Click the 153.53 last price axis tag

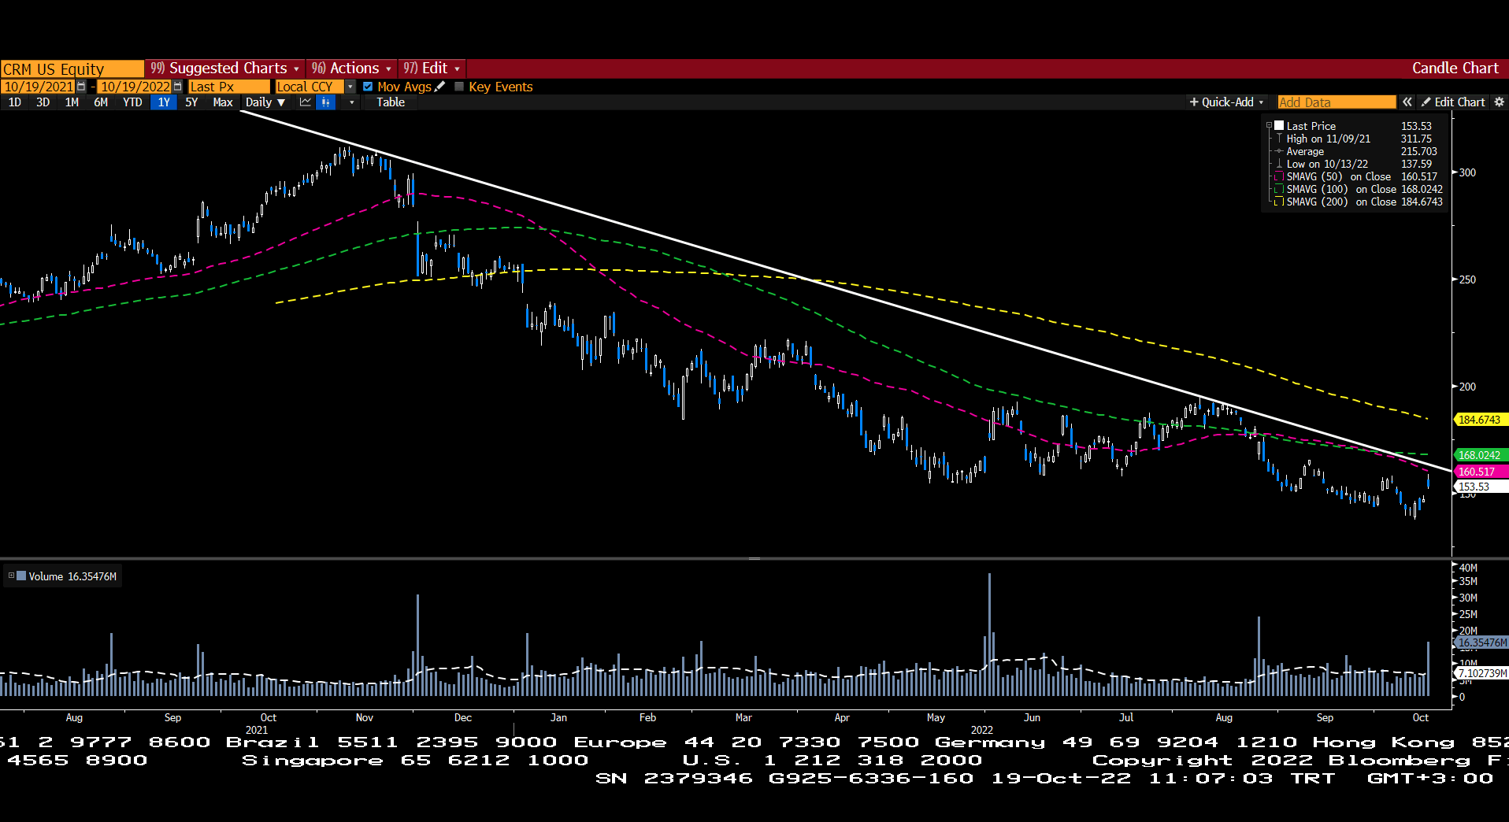(1480, 487)
